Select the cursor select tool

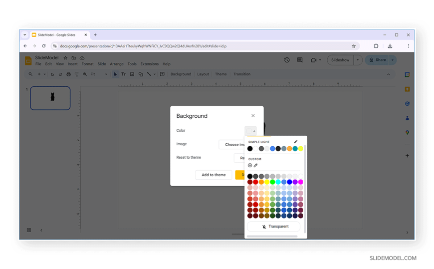115,74
